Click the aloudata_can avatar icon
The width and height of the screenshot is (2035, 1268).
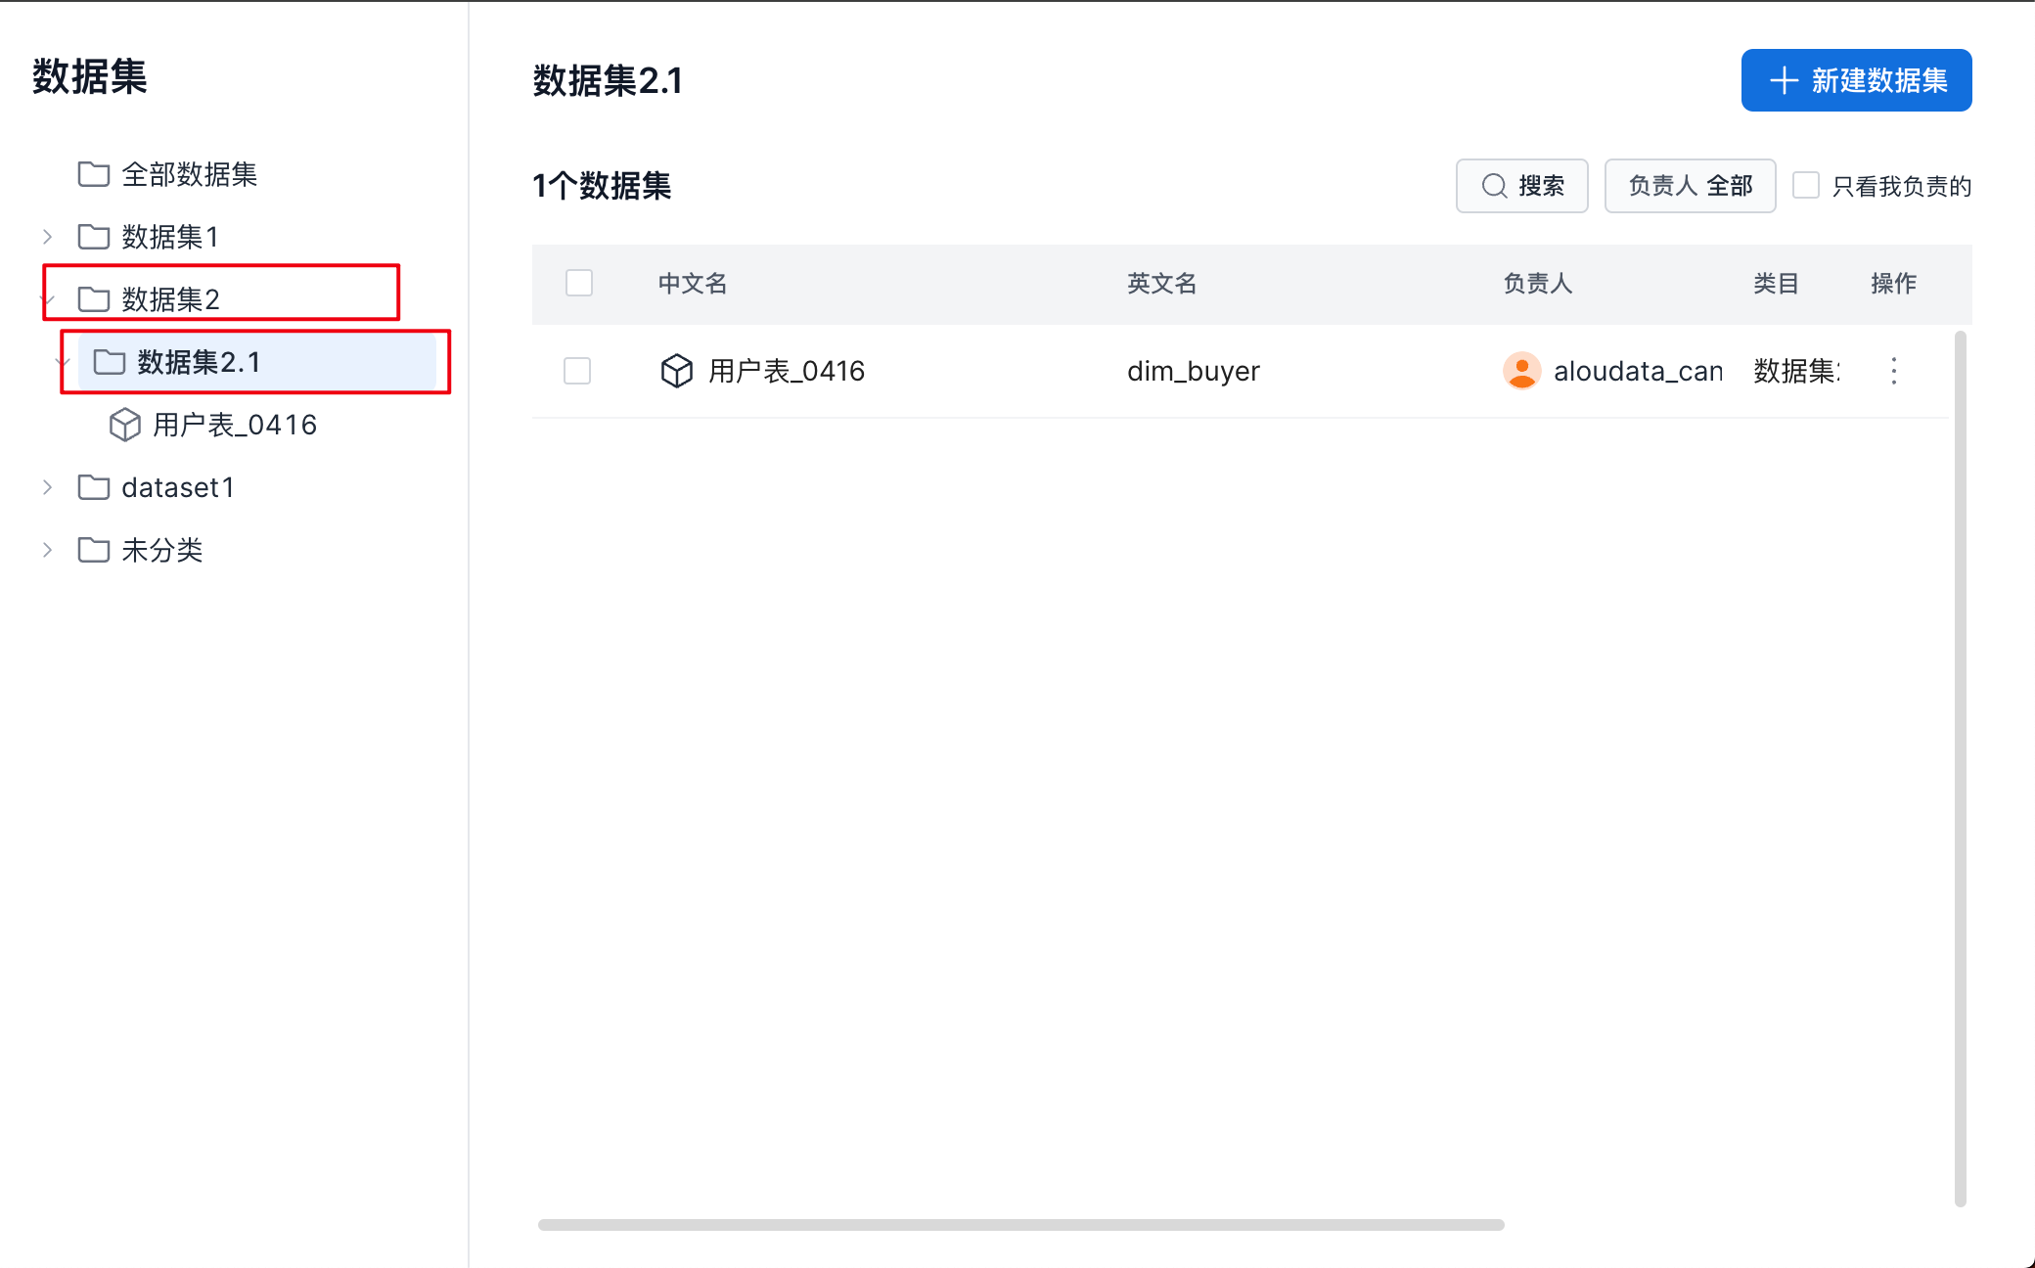click(1521, 371)
